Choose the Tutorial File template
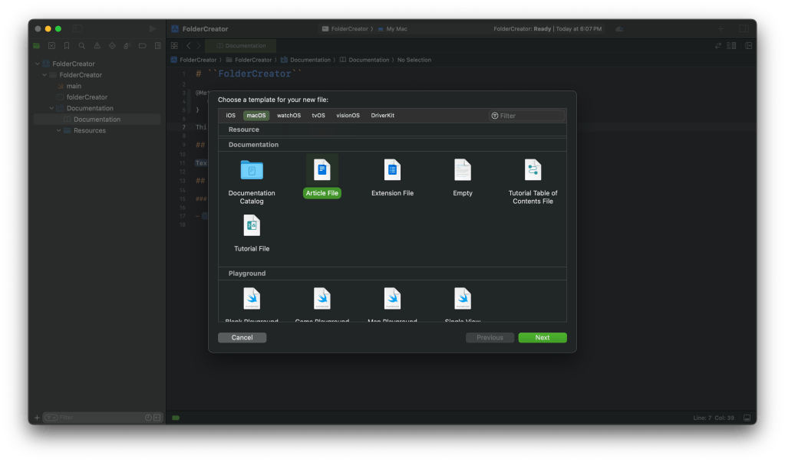Screen dimensions: 785x462 tap(252, 225)
